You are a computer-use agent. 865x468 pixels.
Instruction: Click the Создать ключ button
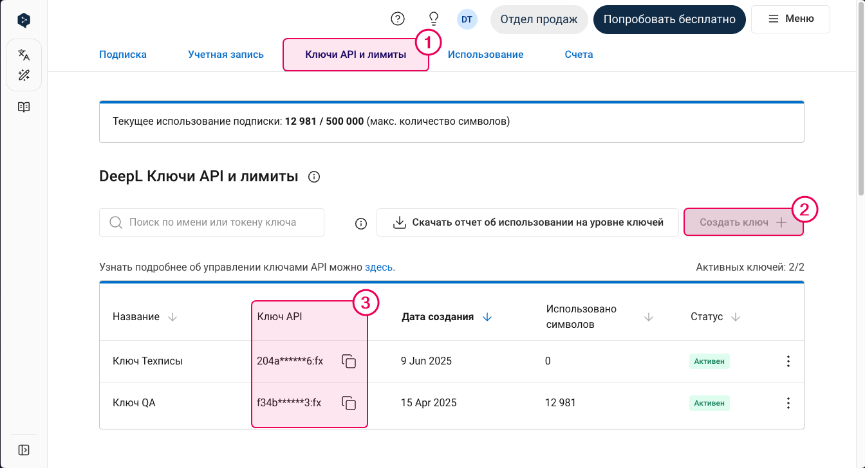pyautogui.click(x=743, y=222)
